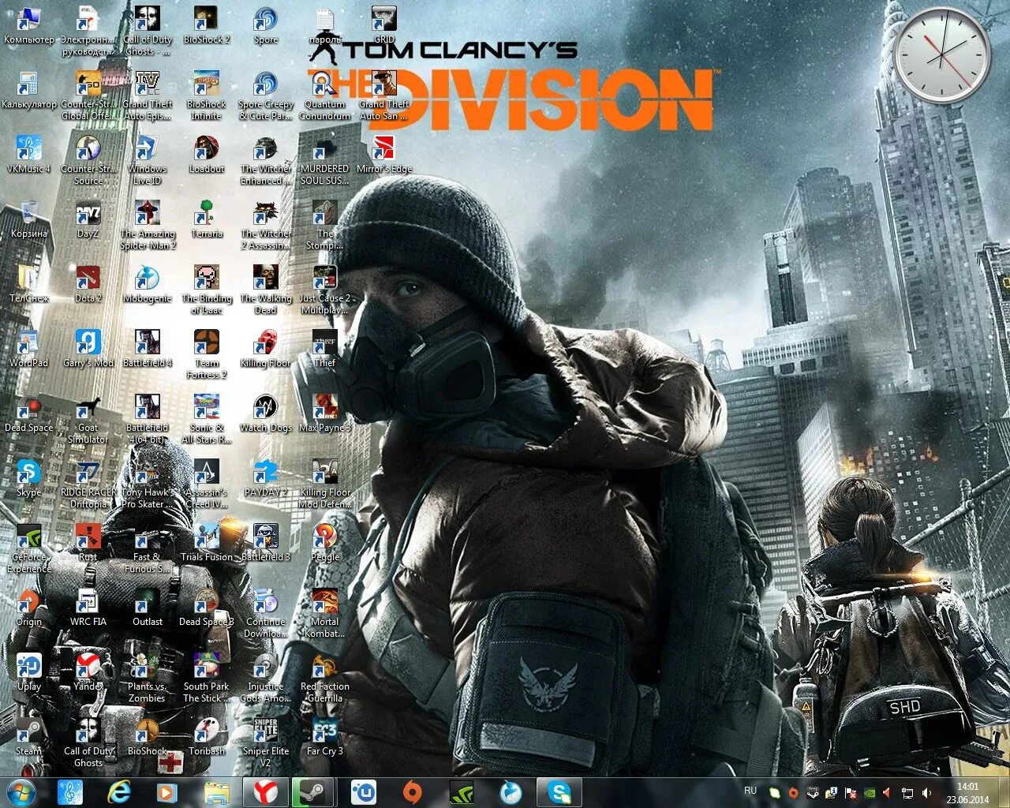The height and width of the screenshot is (808, 1010).
Task: Open the Dota 2 shortcut
Action: click(x=88, y=284)
